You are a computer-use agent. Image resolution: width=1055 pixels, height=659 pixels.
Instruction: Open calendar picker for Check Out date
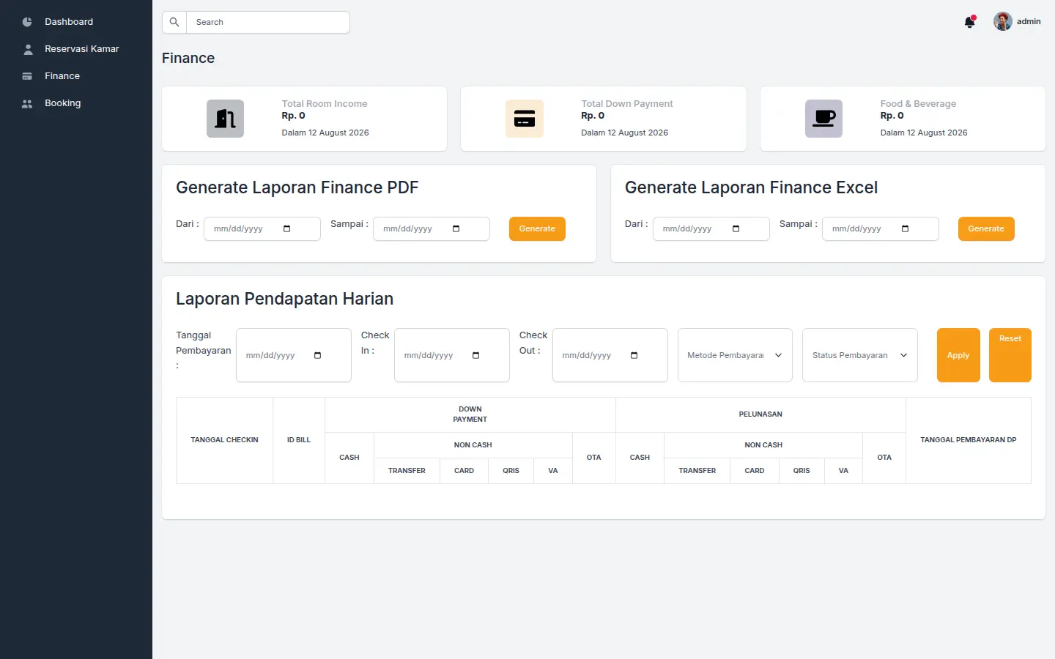tap(634, 355)
